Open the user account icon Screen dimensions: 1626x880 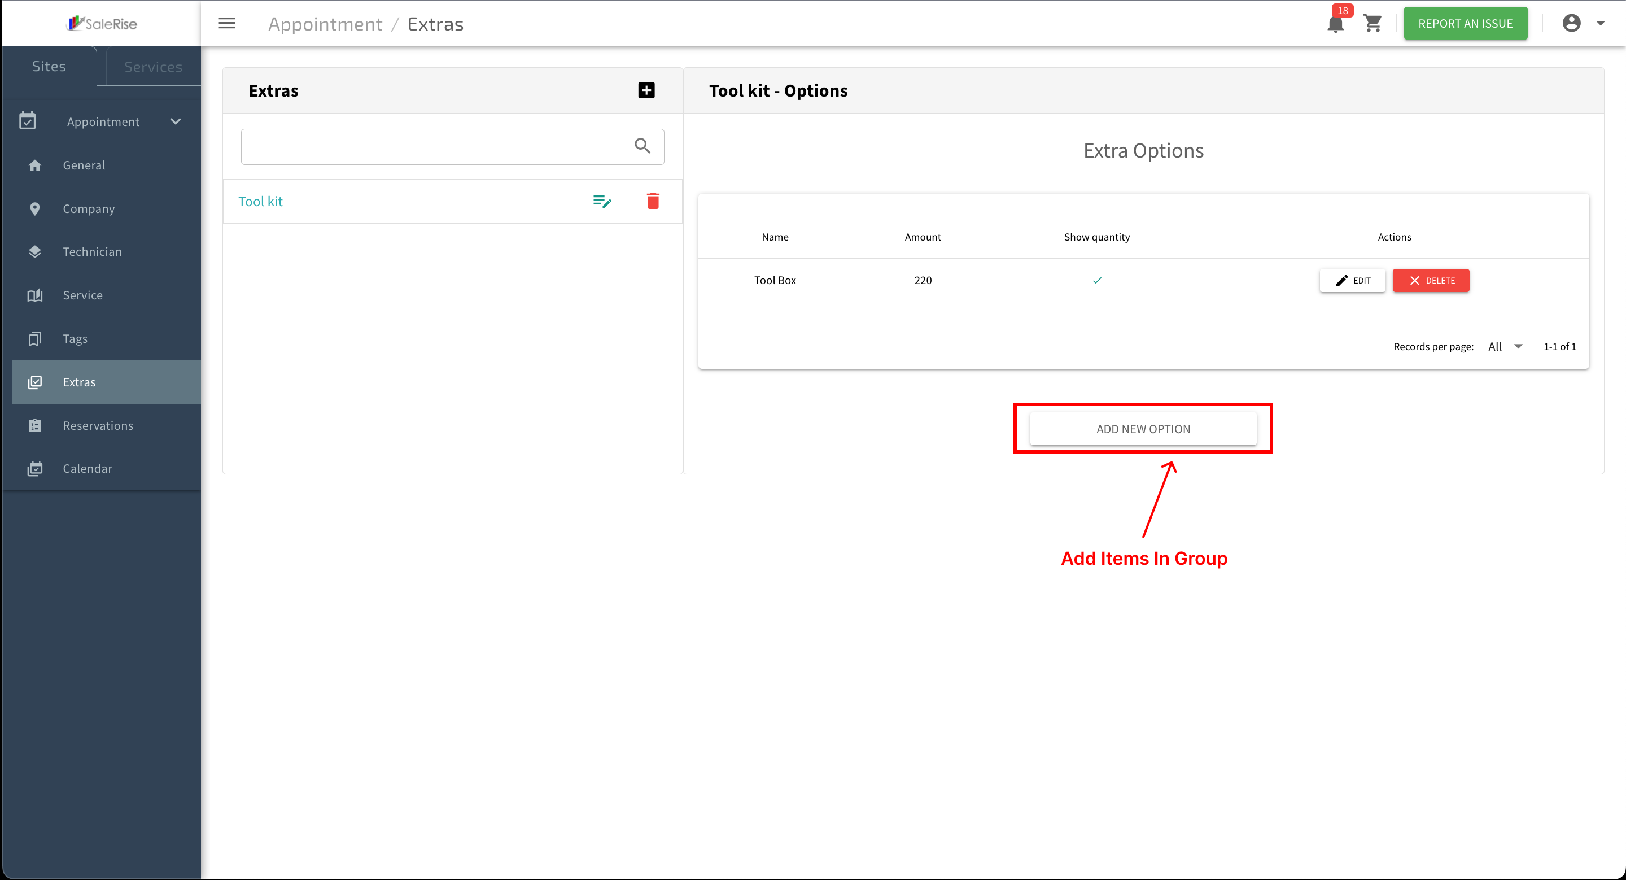pyautogui.click(x=1571, y=23)
